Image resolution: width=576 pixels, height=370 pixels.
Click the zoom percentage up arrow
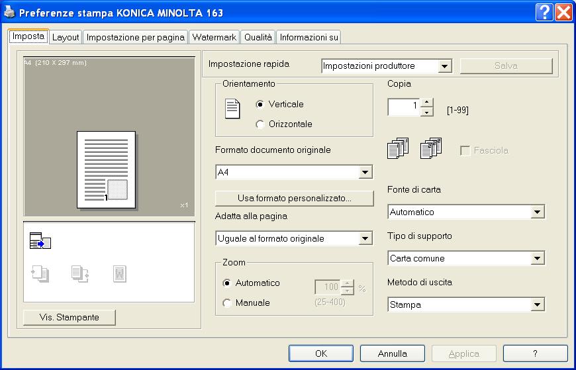click(347, 283)
